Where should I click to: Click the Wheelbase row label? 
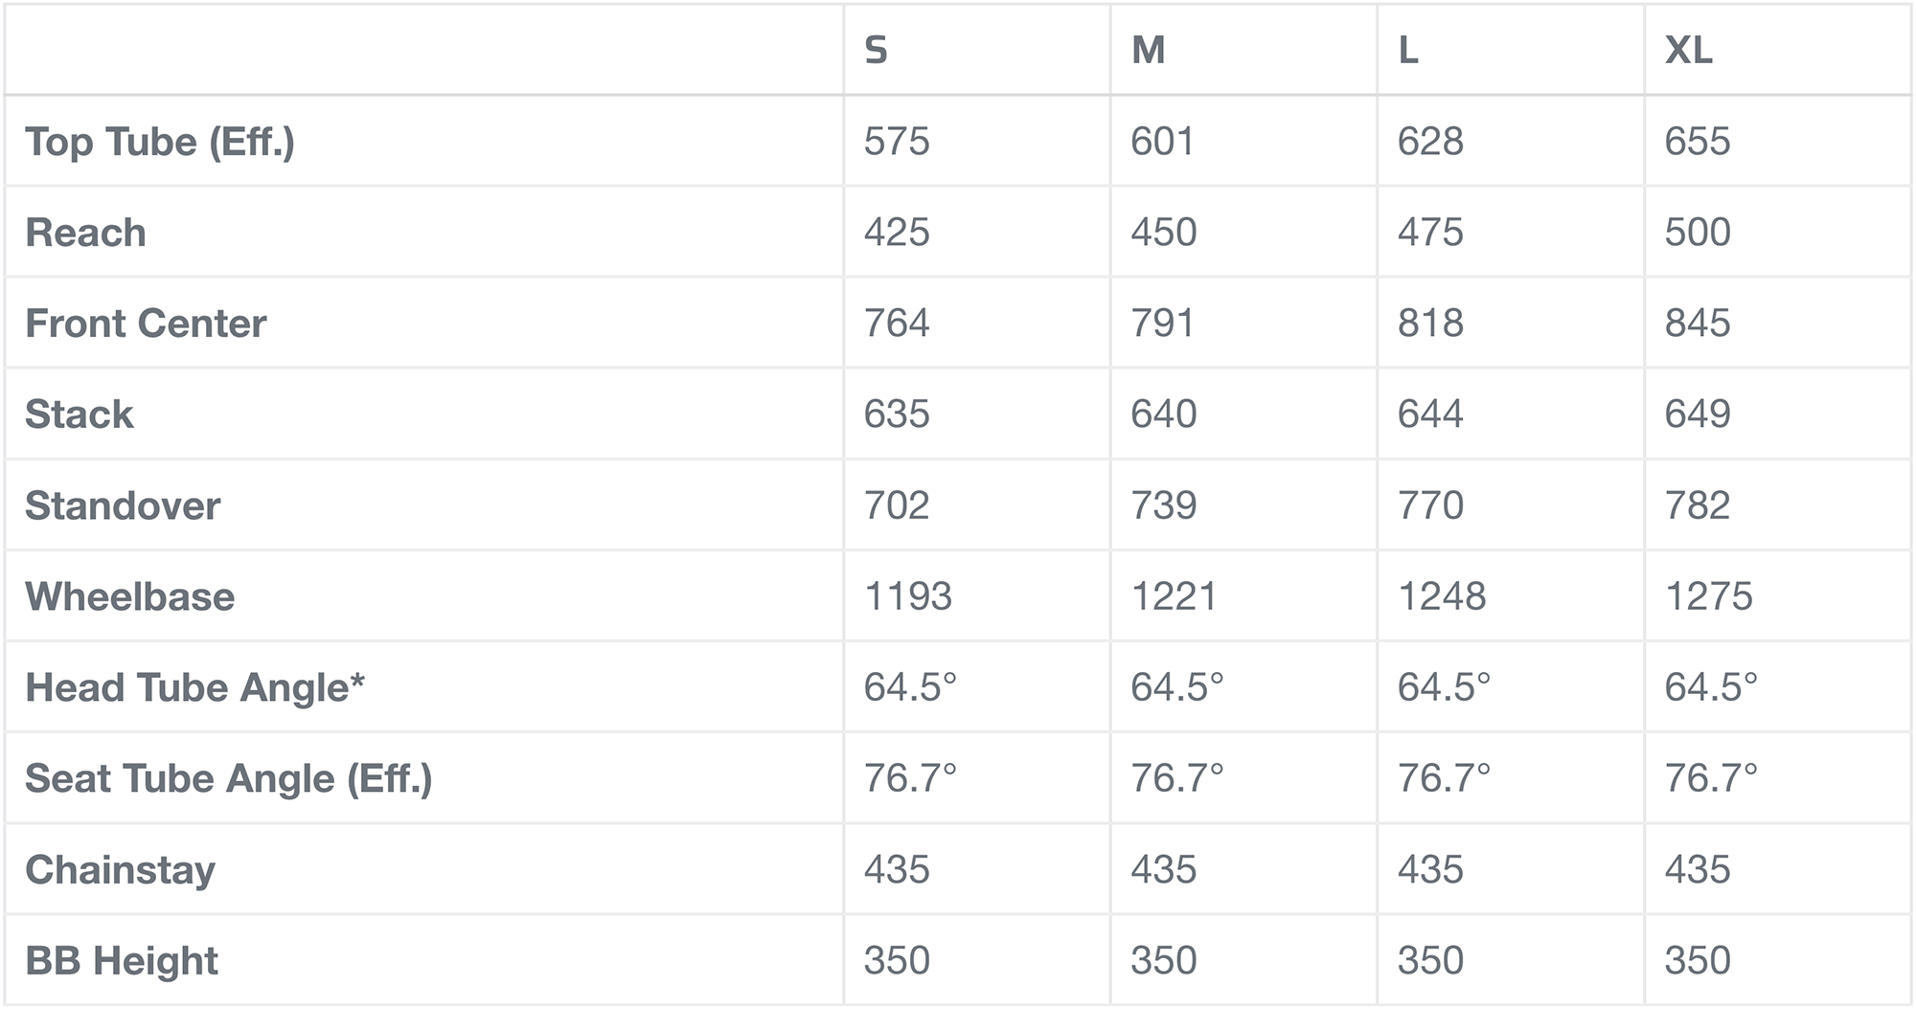click(129, 596)
